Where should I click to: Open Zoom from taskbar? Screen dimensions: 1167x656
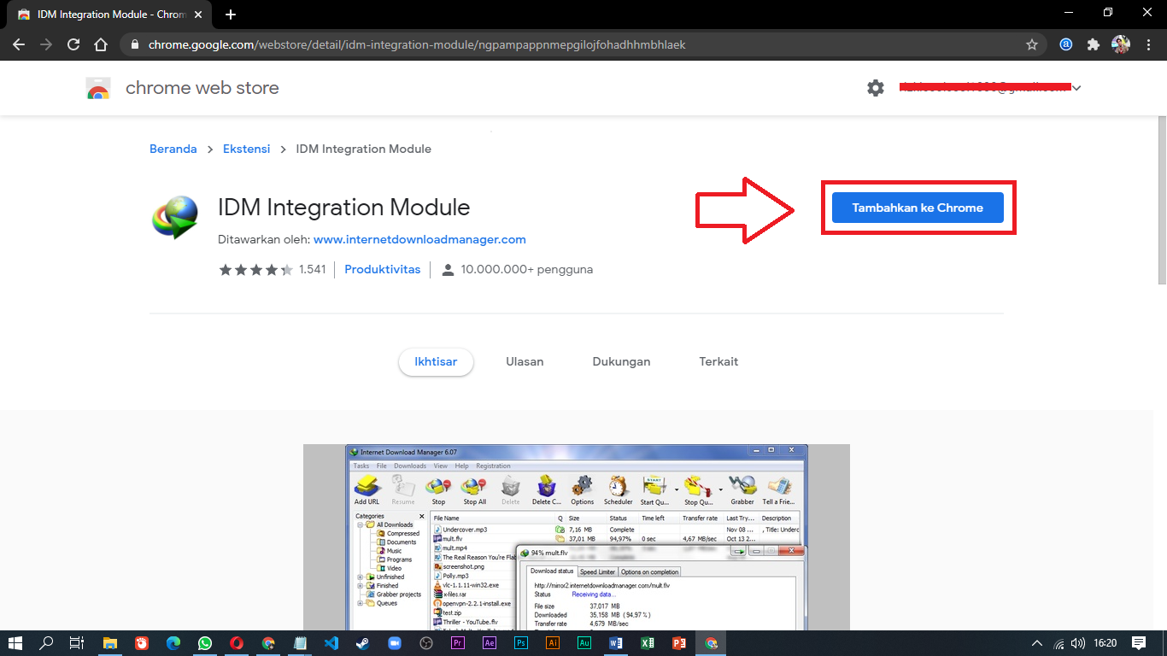(395, 643)
